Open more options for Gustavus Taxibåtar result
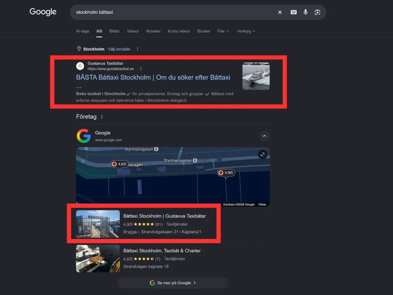Image resolution: width=393 pixels, height=295 pixels. click(x=141, y=69)
